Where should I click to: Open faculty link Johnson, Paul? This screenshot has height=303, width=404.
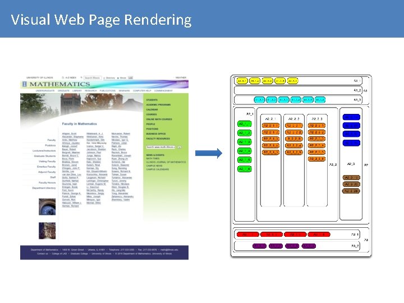click(x=94, y=153)
